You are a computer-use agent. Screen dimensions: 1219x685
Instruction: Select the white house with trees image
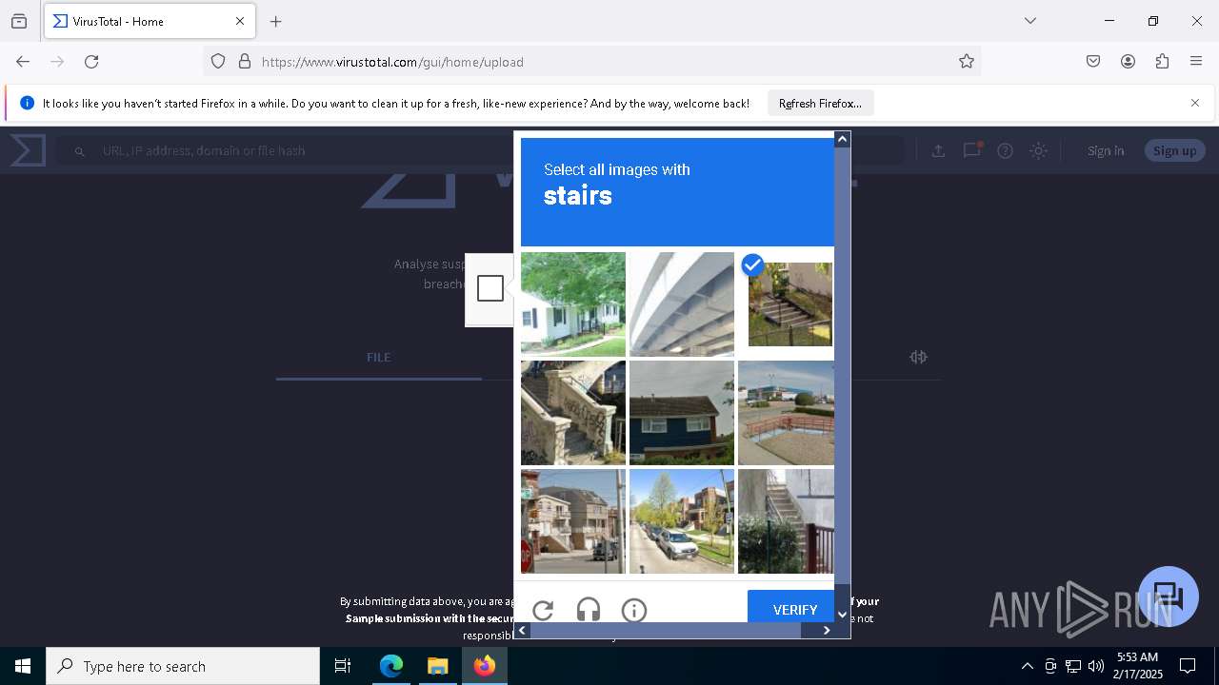pos(573,303)
